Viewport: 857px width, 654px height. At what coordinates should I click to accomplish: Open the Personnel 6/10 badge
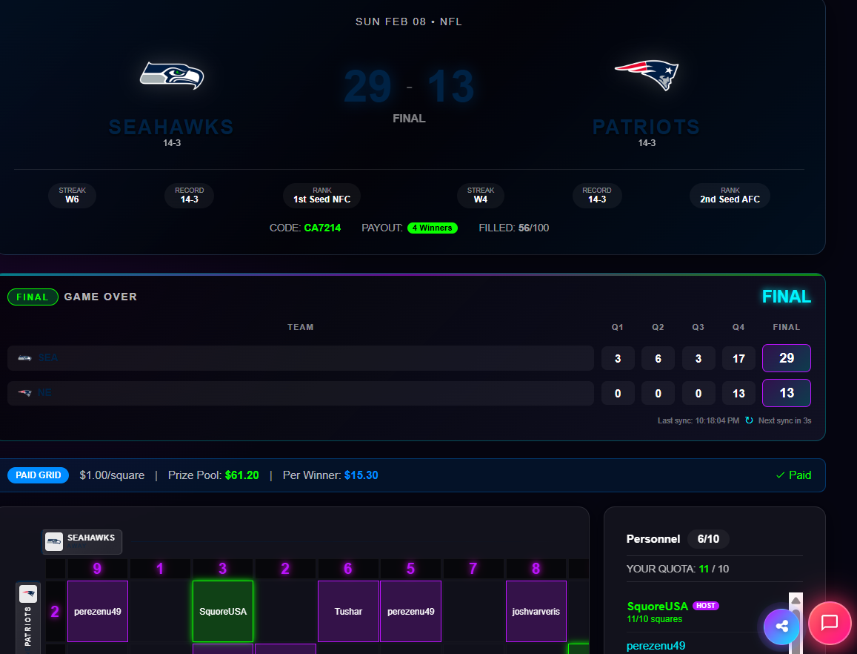[x=708, y=539]
